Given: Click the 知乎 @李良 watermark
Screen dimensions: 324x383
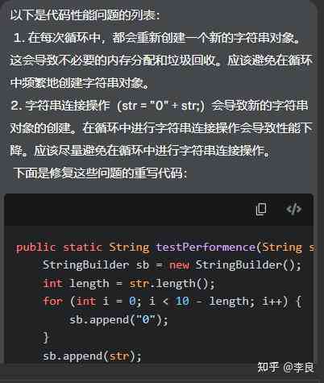Looking at the screenshot, I should 285,368.
